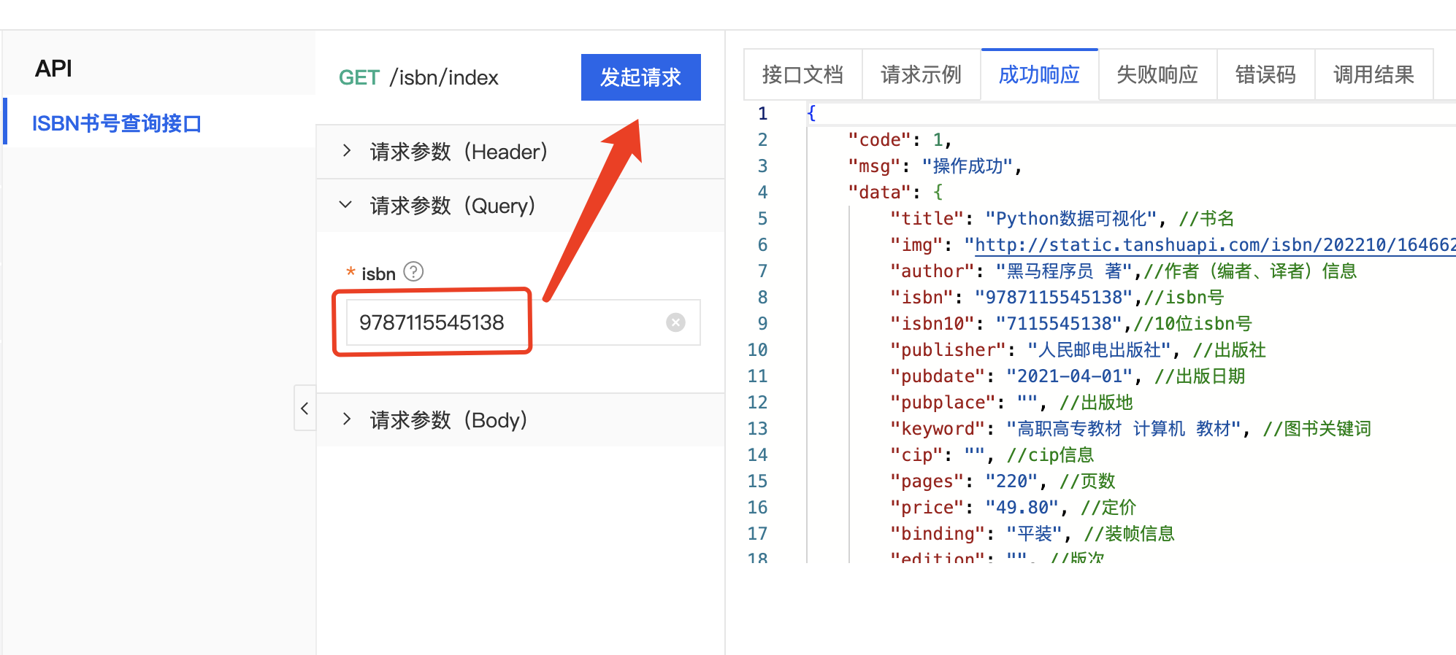Click the "pubplace" line
Image resolution: width=1456 pixels, height=655 pixels.
(1011, 403)
